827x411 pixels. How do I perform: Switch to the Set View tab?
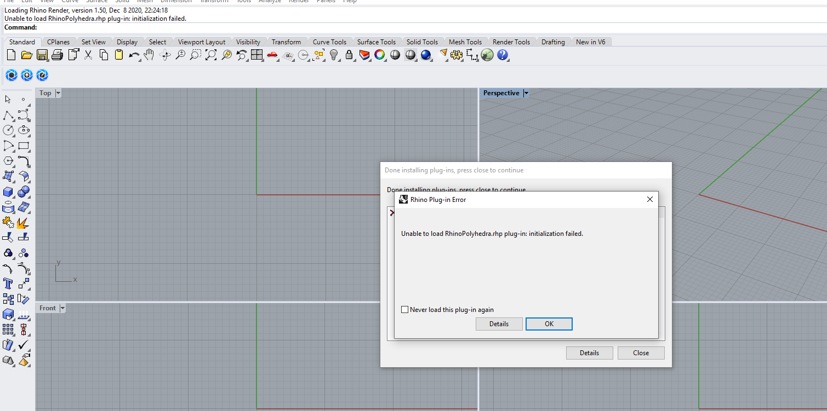point(94,42)
